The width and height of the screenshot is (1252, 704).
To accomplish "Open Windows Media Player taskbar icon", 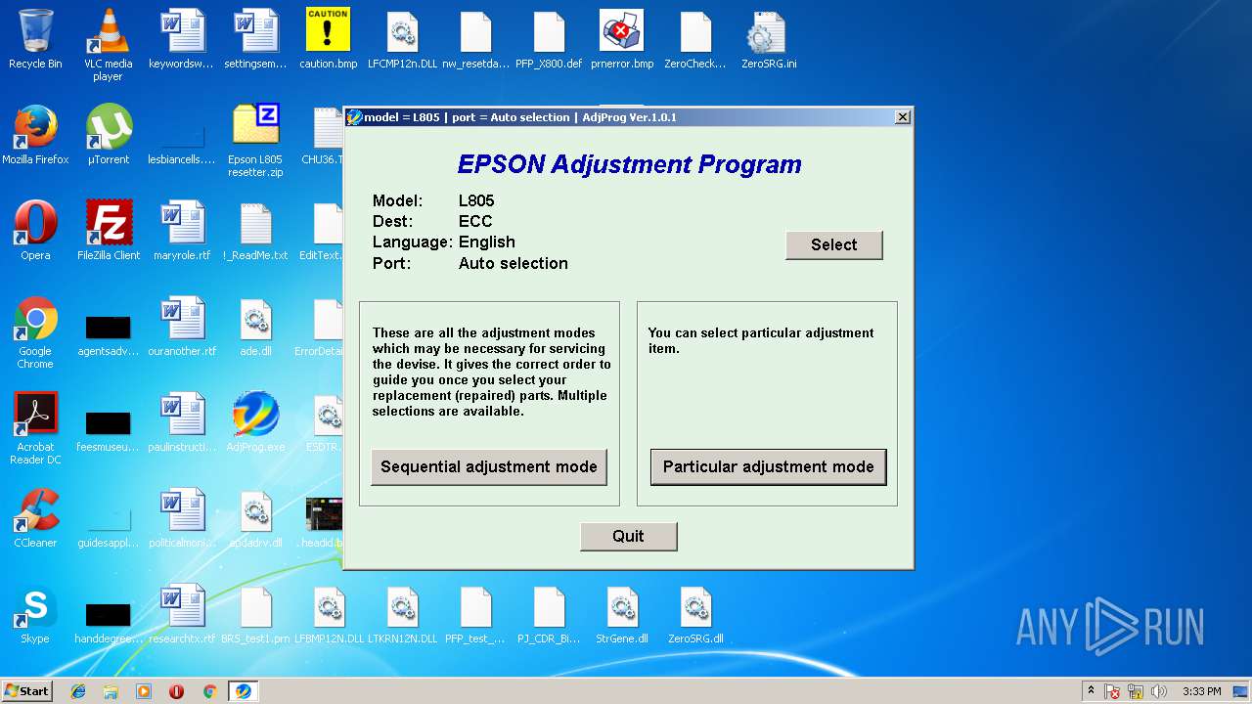I will coord(144,691).
